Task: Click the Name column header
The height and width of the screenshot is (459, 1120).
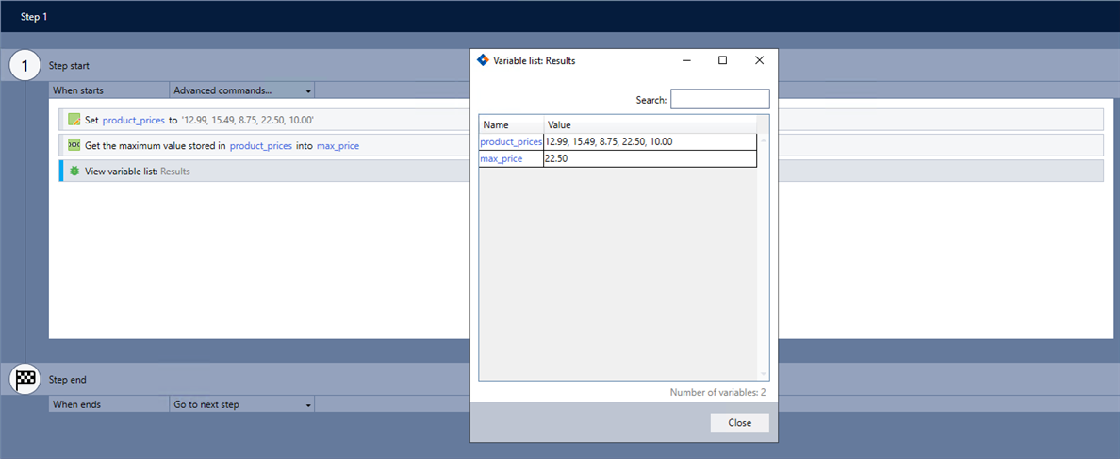Action: pos(511,125)
